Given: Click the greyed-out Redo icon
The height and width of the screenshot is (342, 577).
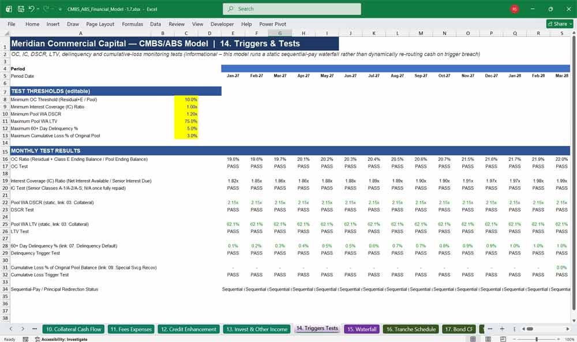Looking at the screenshot, I should pos(46,9).
